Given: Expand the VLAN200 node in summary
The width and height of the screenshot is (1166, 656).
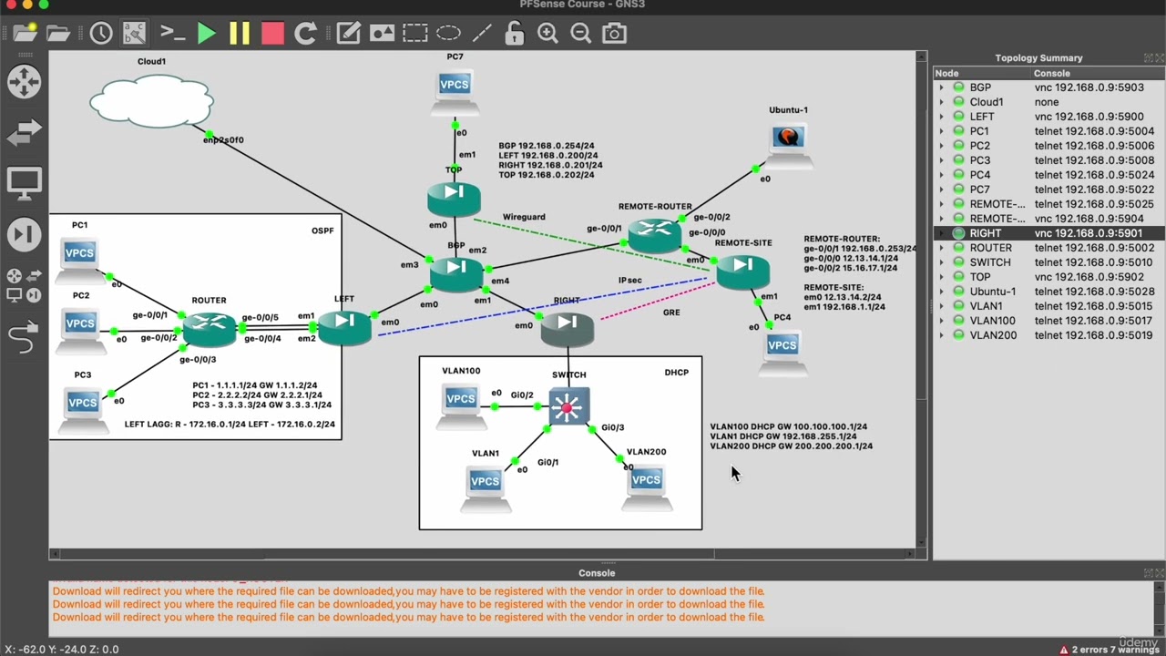Looking at the screenshot, I should click(942, 335).
